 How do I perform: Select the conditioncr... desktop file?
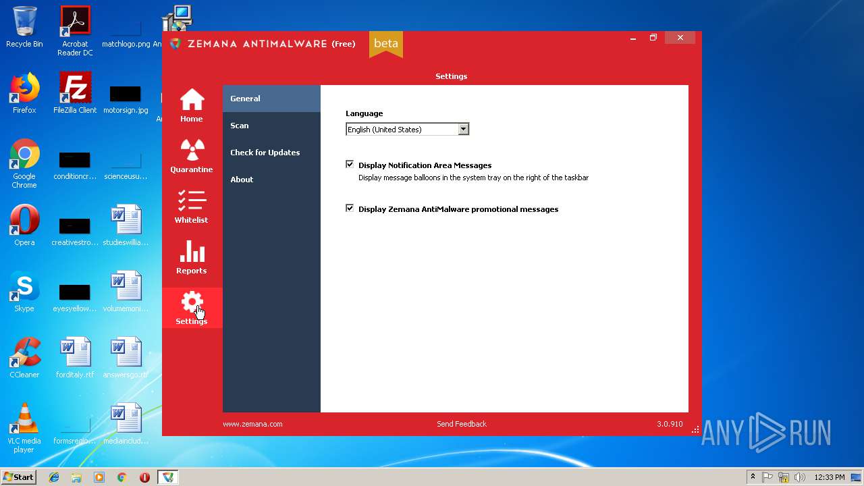coord(75,165)
